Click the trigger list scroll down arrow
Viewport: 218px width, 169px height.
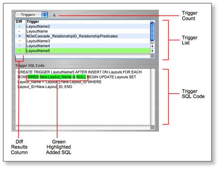click(152, 51)
